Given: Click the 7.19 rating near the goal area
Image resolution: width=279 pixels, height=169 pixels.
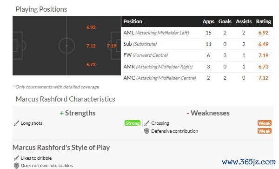Looking at the screenshot, I should click(112, 46).
